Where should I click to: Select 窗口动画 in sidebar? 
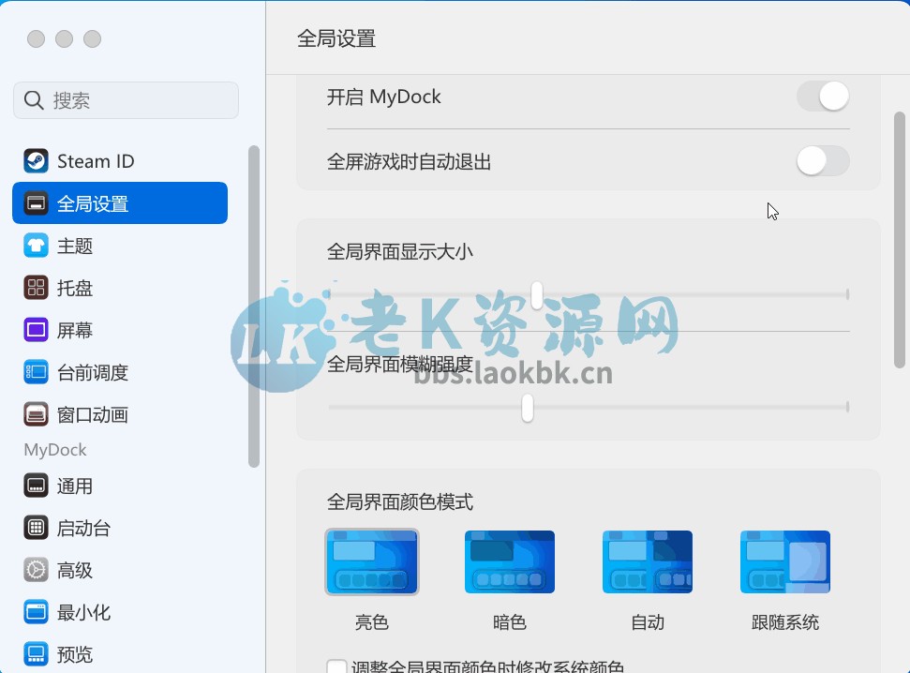(x=120, y=414)
